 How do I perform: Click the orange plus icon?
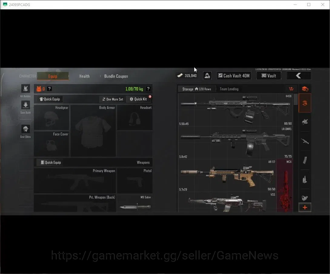click(305, 207)
